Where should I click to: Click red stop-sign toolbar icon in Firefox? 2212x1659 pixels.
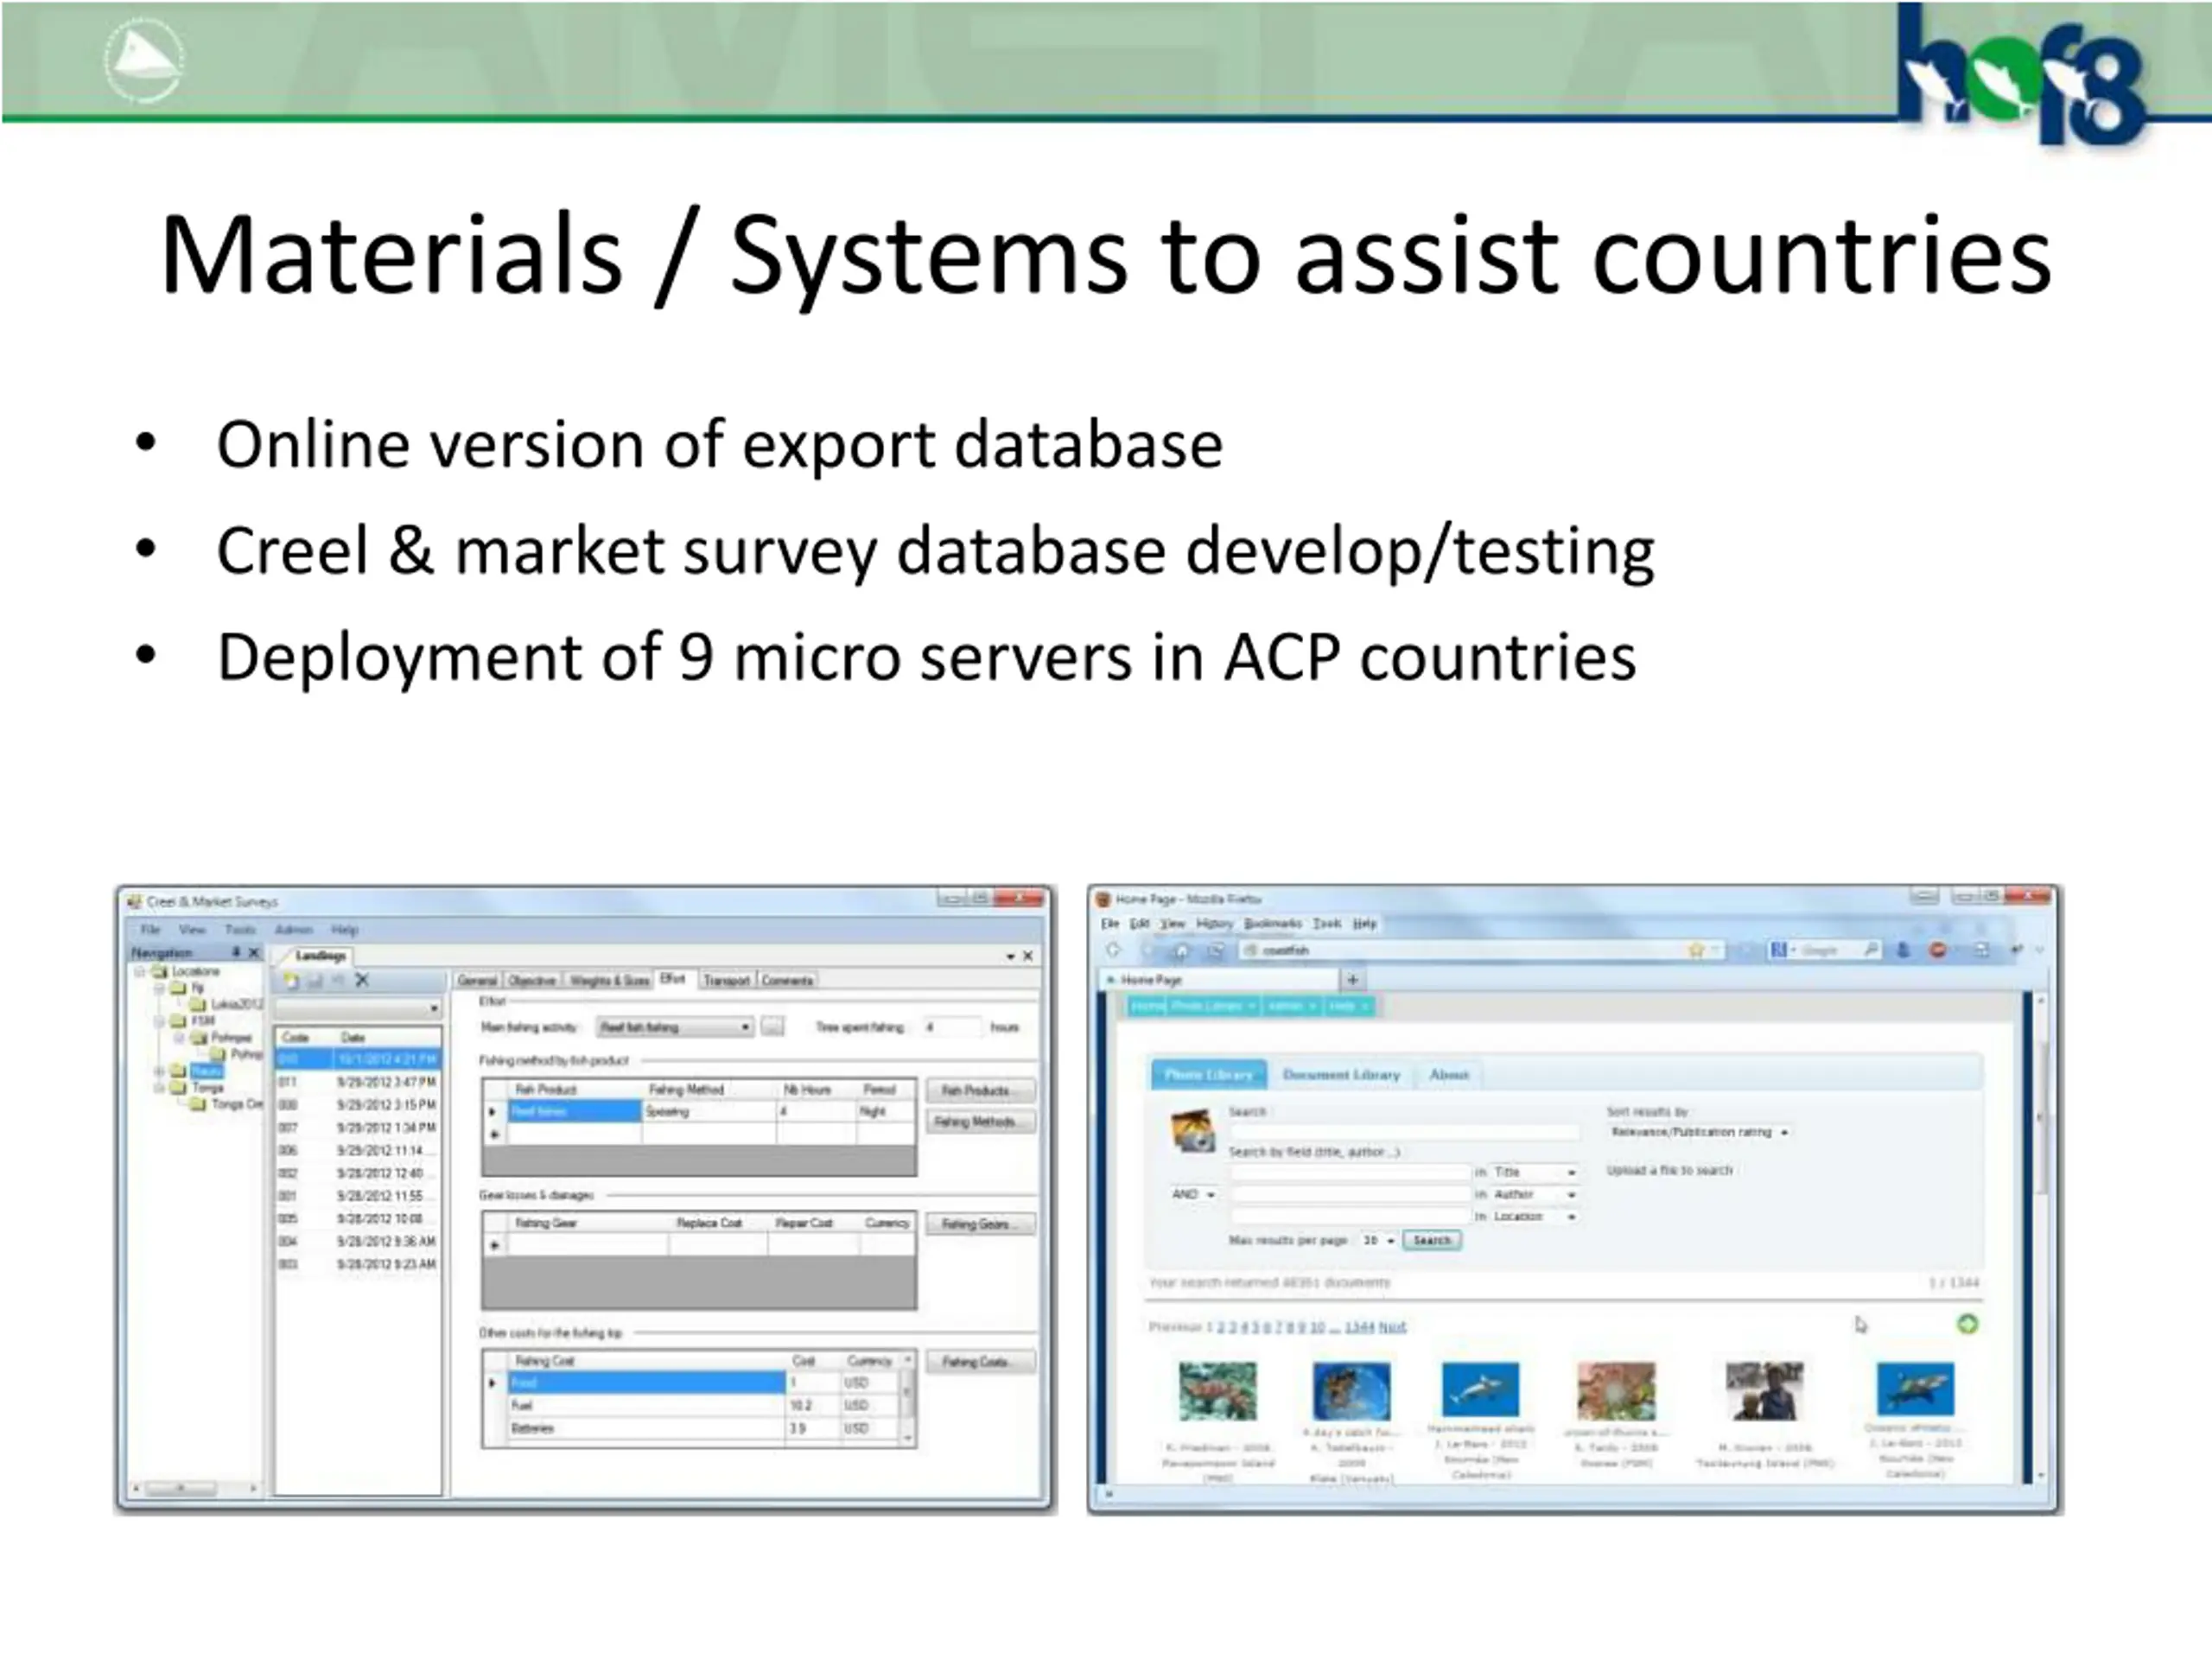[x=1937, y=950]
